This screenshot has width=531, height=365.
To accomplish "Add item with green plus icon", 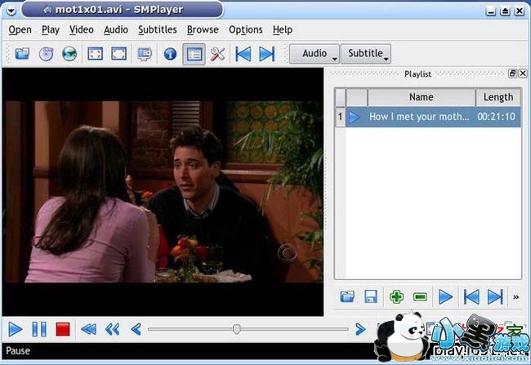I will point(396,297).
